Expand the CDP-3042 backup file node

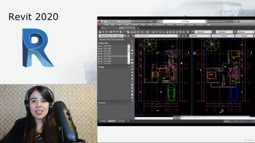[x=99, y=46]
